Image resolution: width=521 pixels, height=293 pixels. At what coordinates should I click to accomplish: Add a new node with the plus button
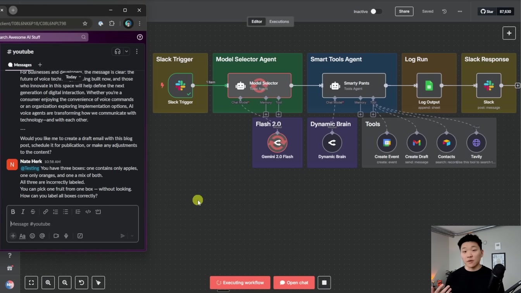[x=509, y=33]
